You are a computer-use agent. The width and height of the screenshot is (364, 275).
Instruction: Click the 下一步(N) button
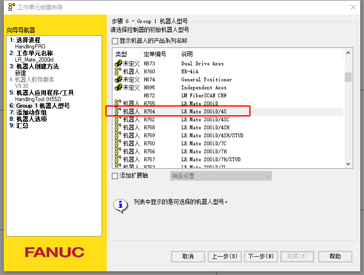[x=261, y=257]
